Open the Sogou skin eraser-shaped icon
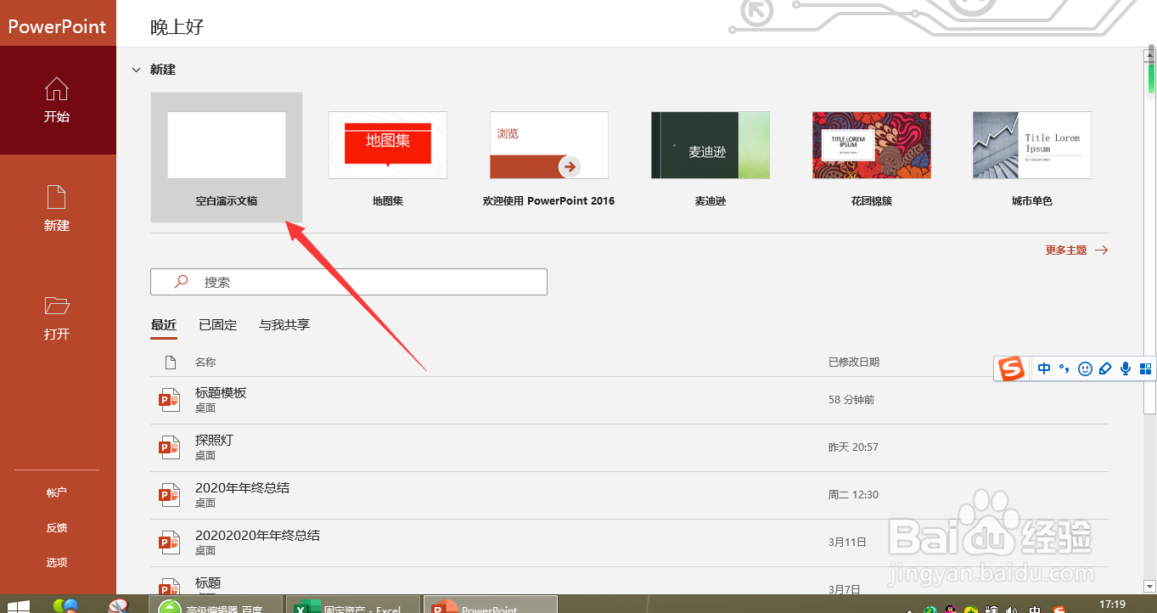 click(x=1104, y=368)
